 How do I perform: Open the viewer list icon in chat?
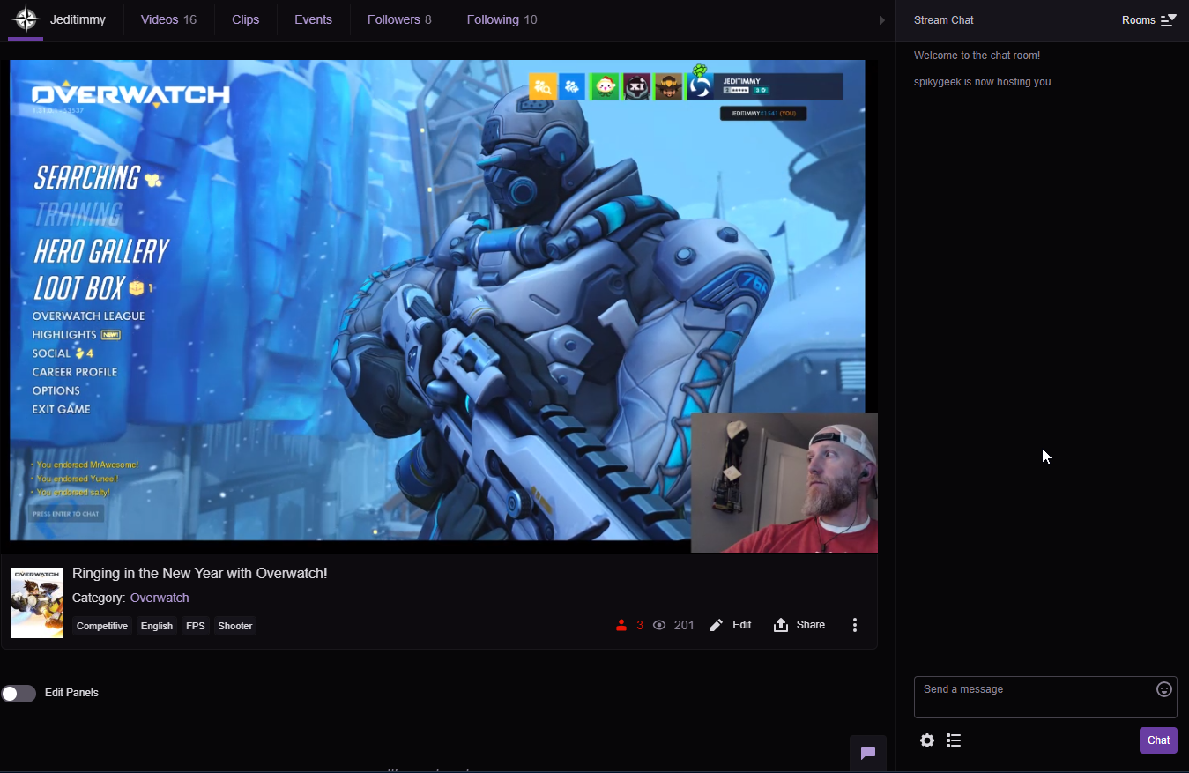point(954,740)
